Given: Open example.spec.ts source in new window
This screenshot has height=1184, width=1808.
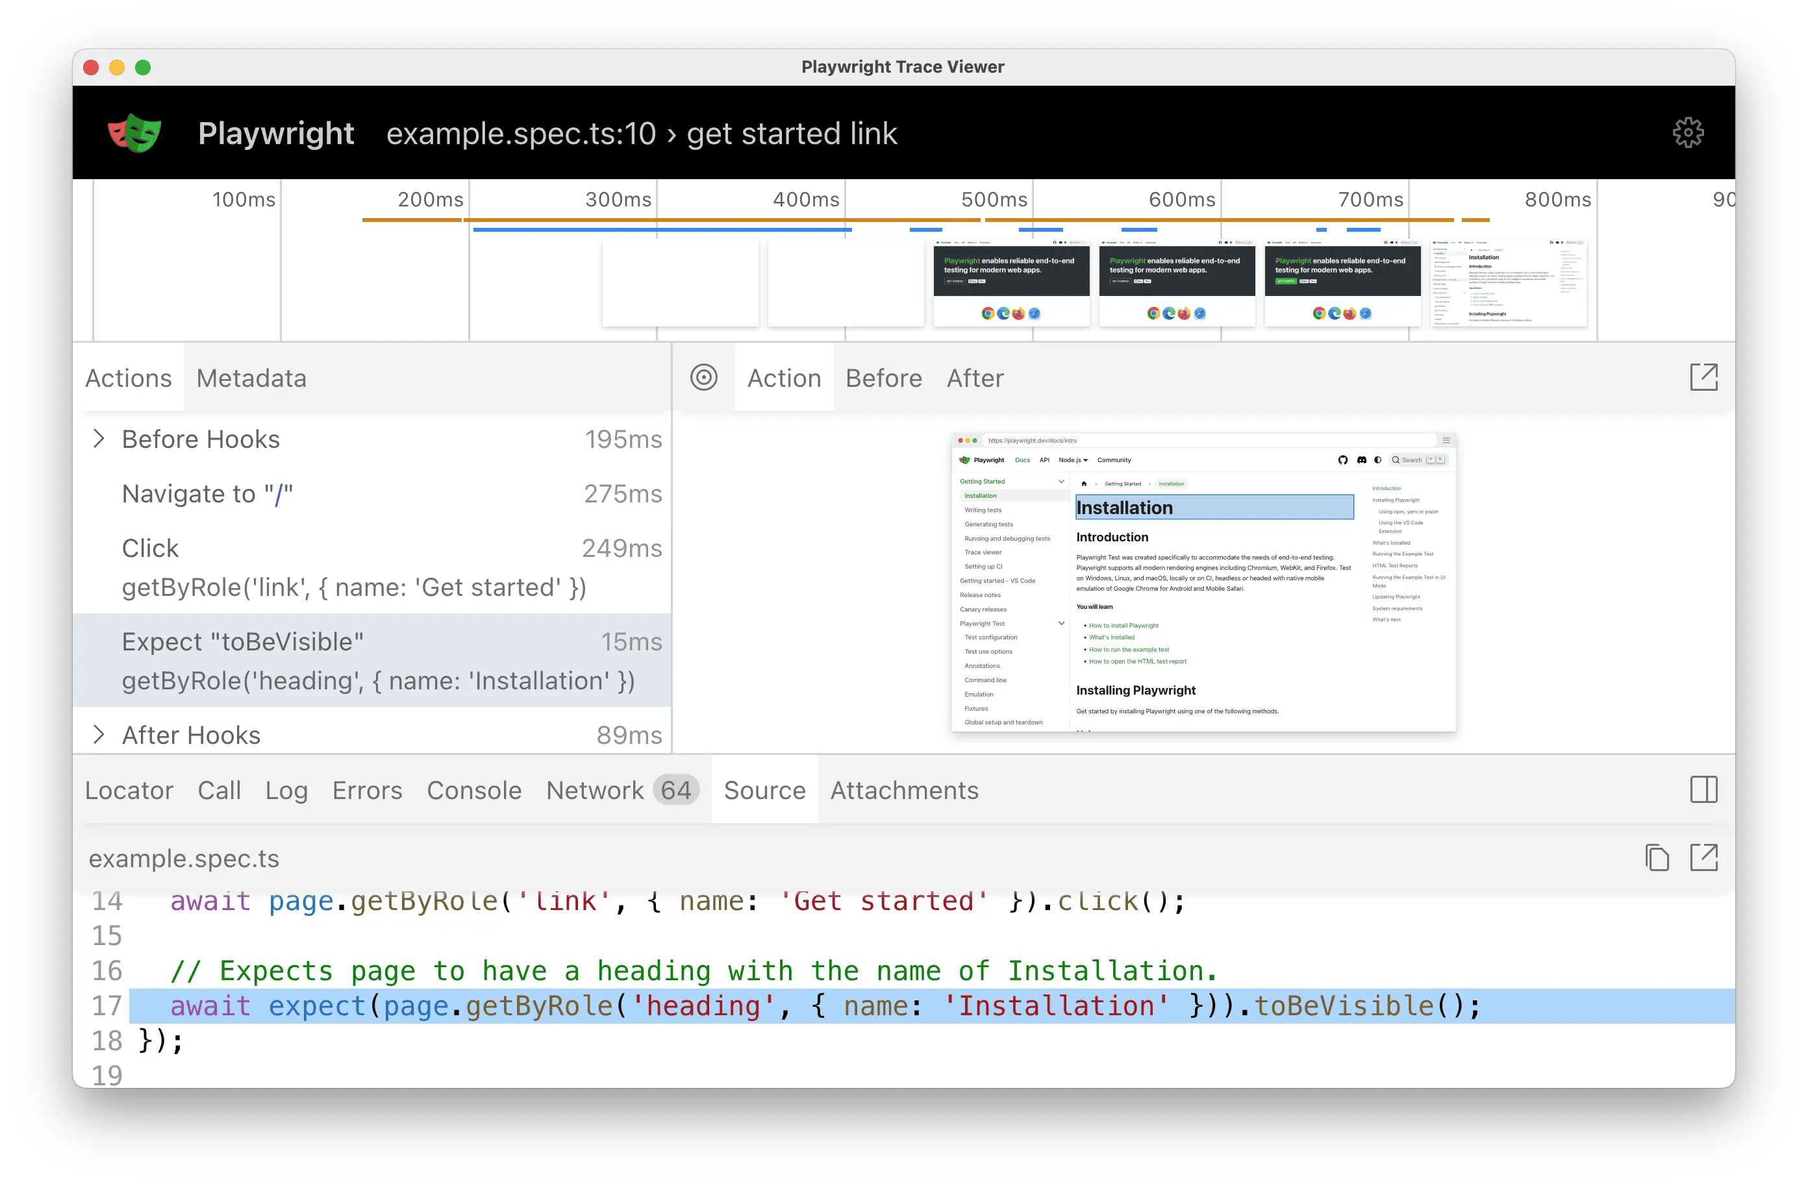Looking at the screenshot, I should point(1705,857).
